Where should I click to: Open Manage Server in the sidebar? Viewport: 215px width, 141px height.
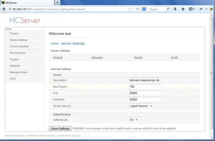25,72
